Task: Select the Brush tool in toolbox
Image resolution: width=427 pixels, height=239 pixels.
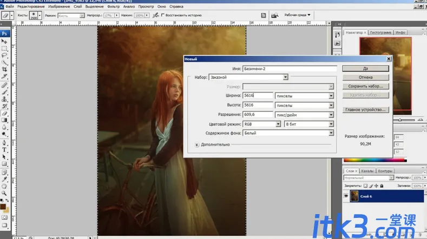Action: pos(4,92)
